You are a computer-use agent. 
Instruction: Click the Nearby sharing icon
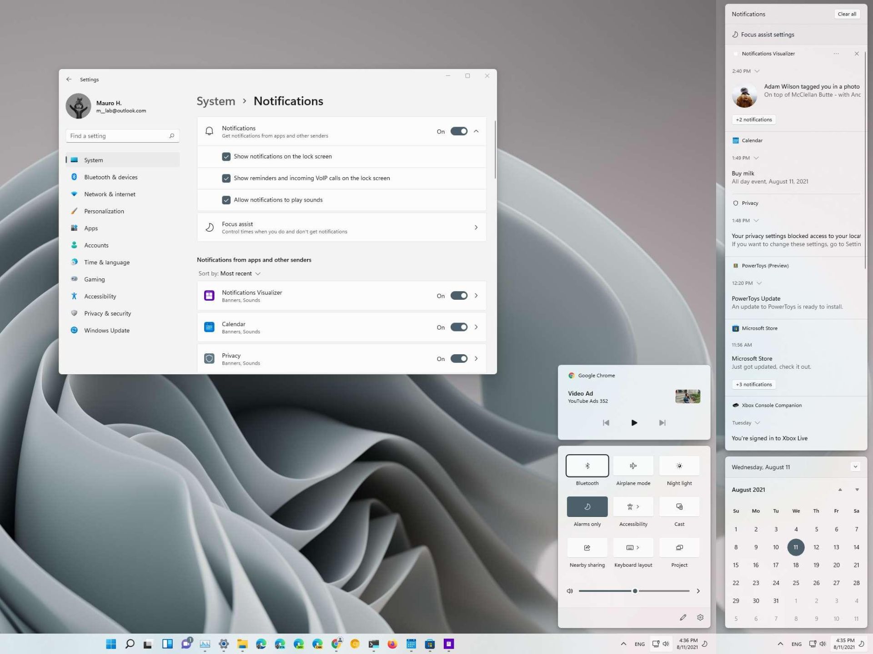click(x=587, y=548)
